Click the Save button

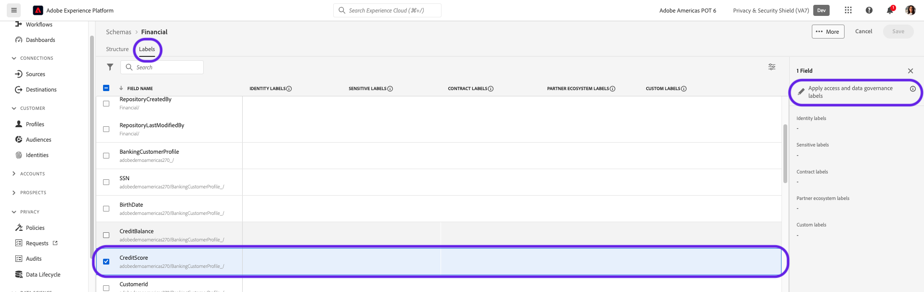[898, 31]
